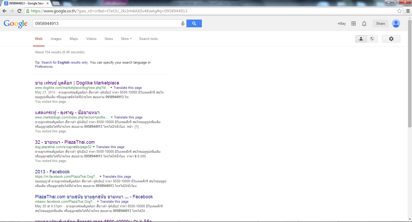Screen dimensions: 412x222
Task: Click the scrollbar down arrow
Action: coord(410,219)
